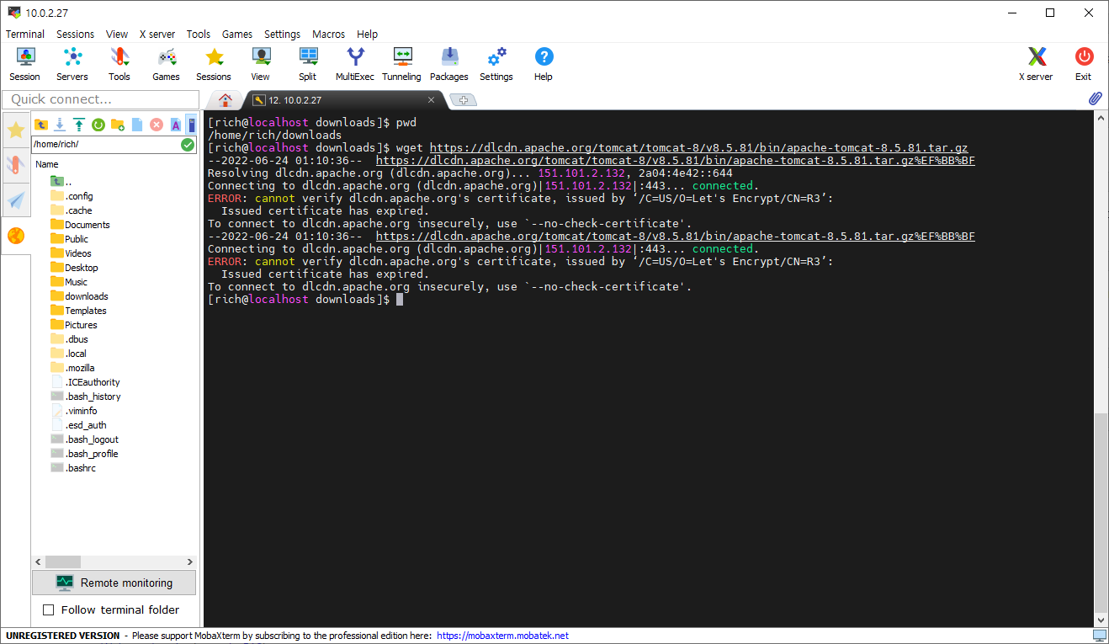Confirm path with green checkmark button
This screenshot has height=644, width=1109.
(188, 145)
